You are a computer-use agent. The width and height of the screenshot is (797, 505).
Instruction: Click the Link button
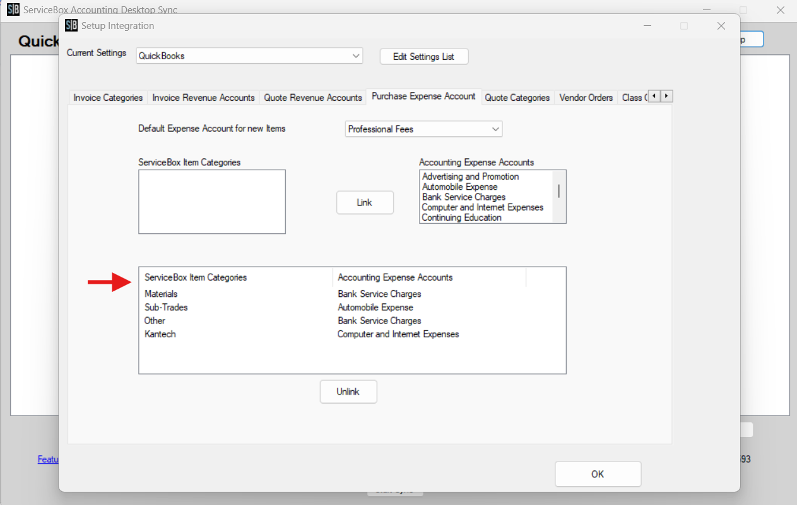[x=365, y=202]
